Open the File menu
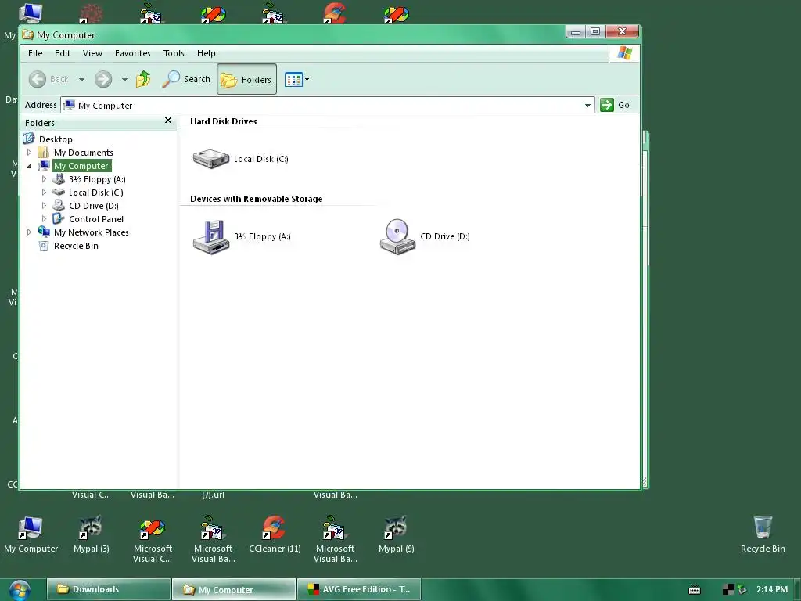This screenshot has height=601, width=801. pos(35,53)
